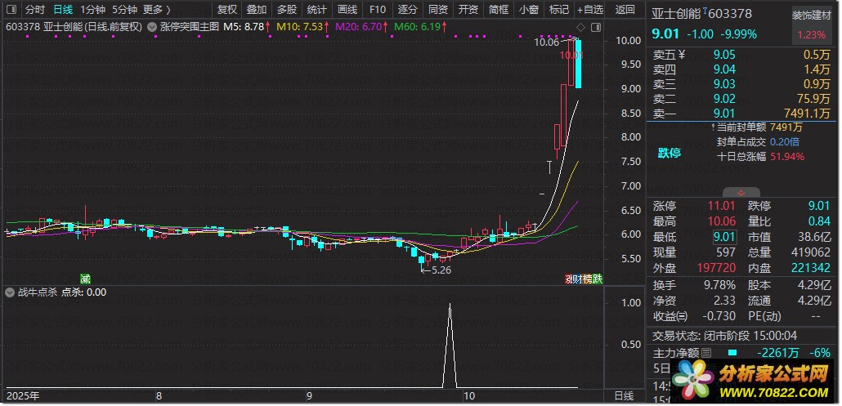Click the 返回 button

click(x=625, y=10)
